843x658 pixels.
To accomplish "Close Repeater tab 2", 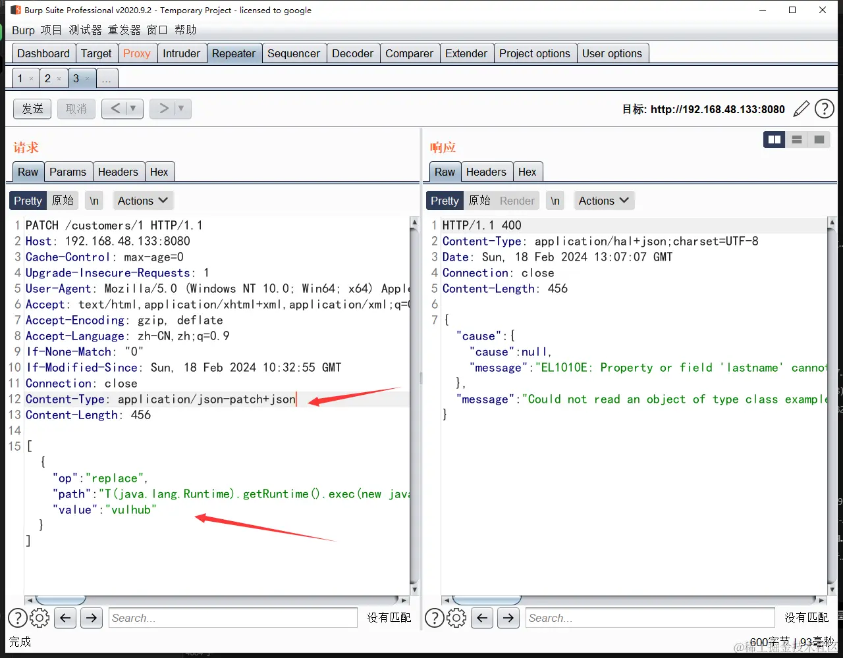I will 59,79.
